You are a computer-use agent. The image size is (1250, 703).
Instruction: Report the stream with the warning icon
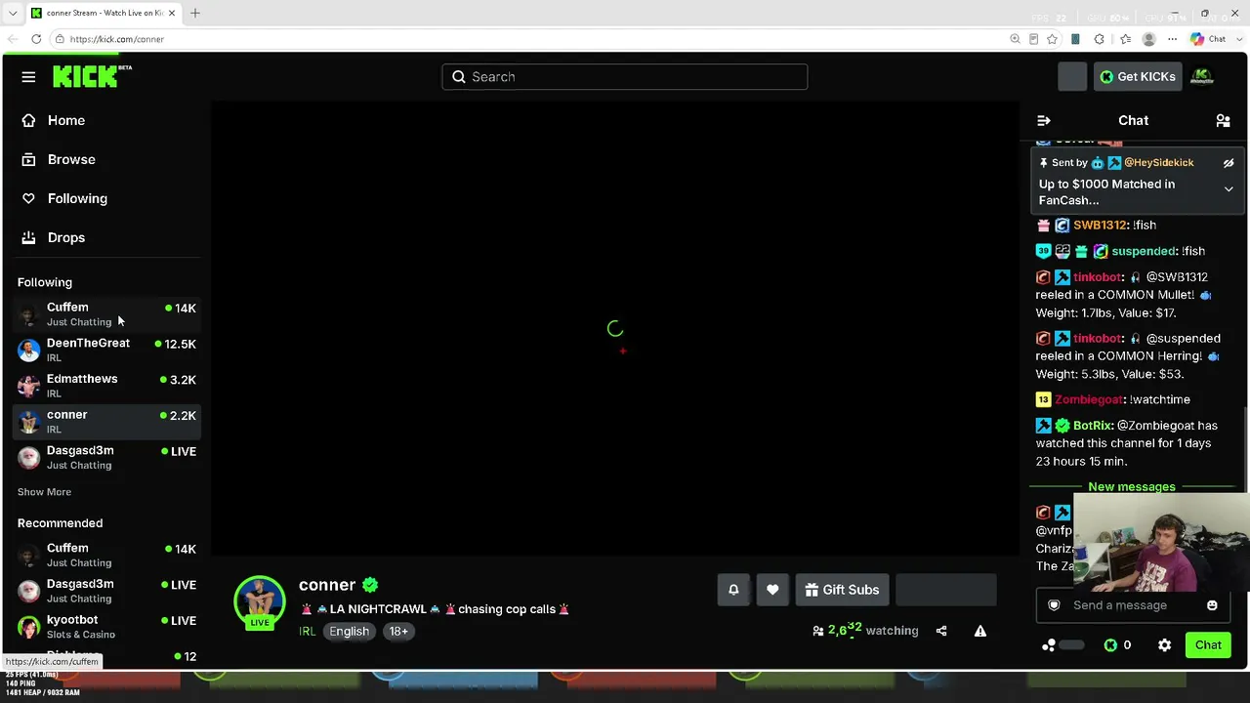point(980,631)
